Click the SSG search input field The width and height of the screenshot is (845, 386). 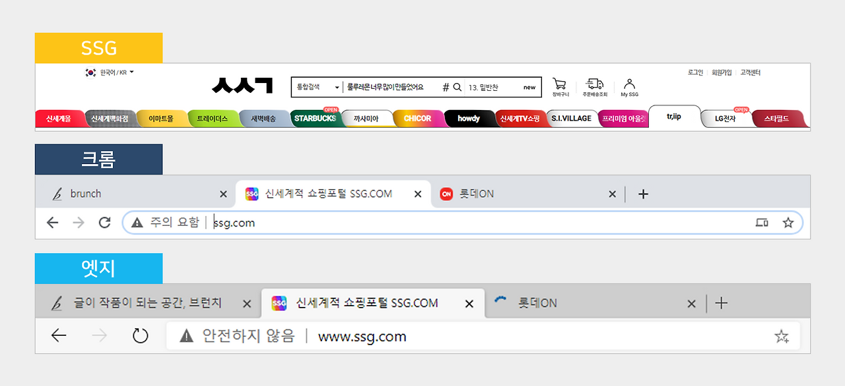pos(391,87)
